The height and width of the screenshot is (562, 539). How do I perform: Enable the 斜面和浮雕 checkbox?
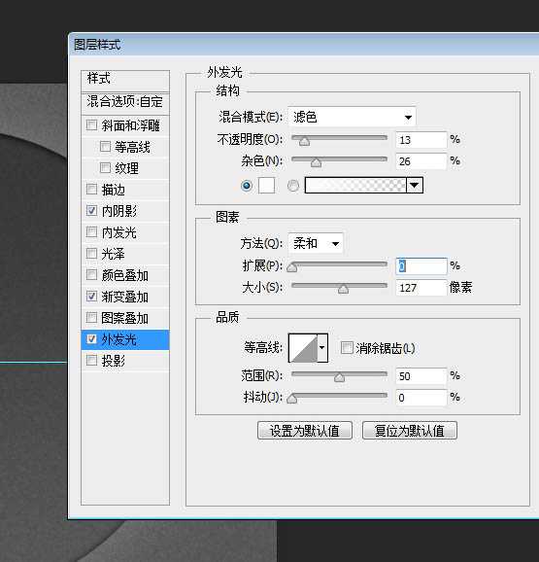91,125
